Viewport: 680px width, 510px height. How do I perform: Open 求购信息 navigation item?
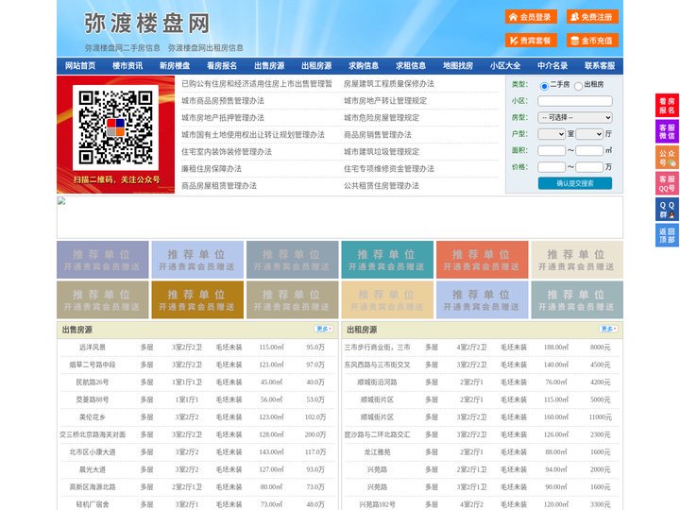pos(364,66)
